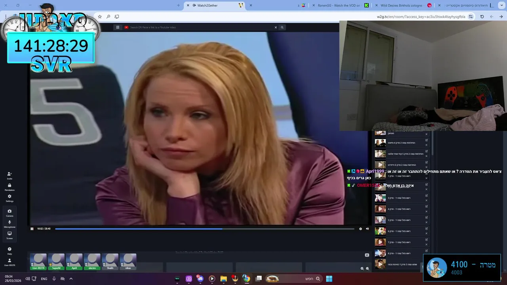Open Watch2Gether room Settings

tap(10, 198)
